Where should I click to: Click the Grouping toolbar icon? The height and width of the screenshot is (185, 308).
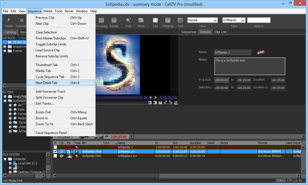(101, 20)
